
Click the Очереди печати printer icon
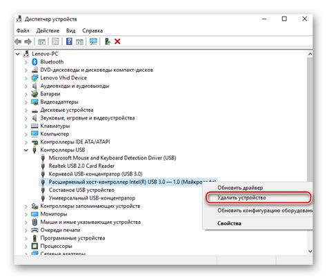[x=34, y=230]
